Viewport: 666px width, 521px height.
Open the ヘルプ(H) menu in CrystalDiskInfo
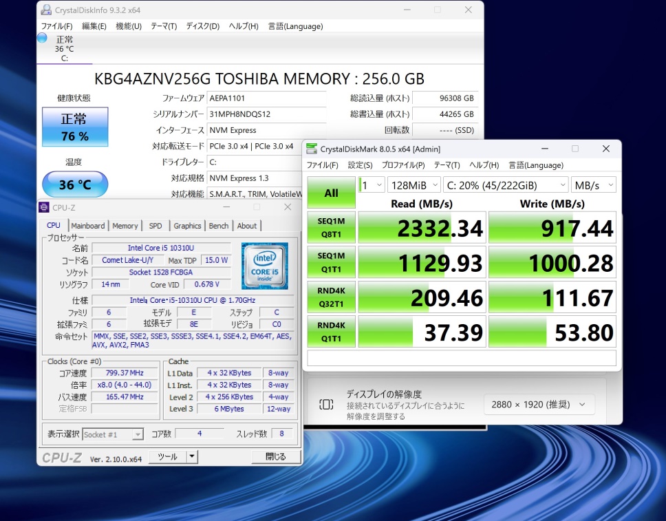tap(244, 26)
